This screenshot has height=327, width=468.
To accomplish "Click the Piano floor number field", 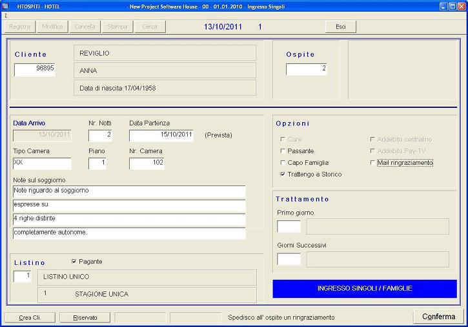I will point(97,163).
